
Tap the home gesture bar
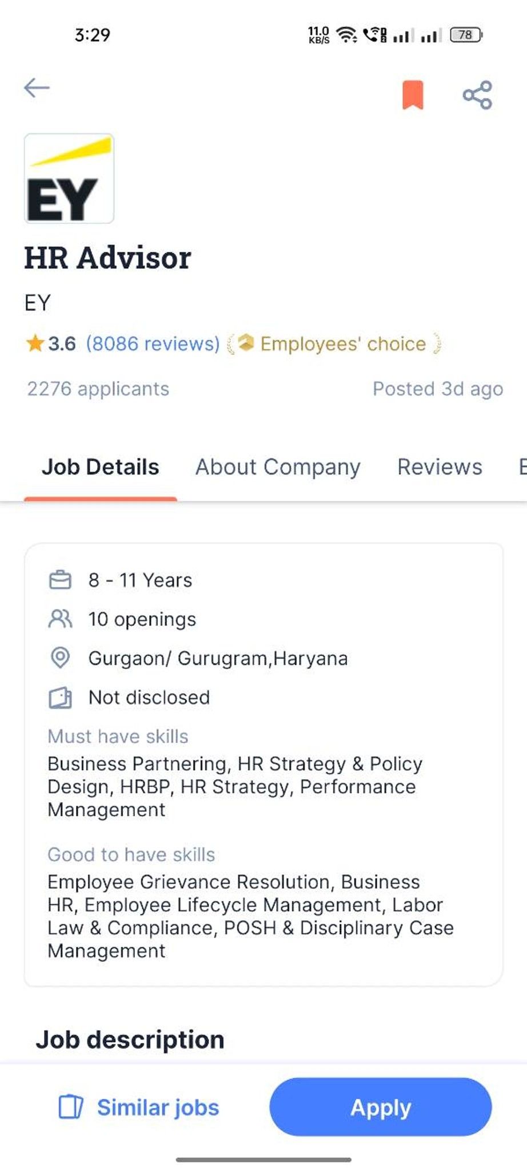(263, 1159)
